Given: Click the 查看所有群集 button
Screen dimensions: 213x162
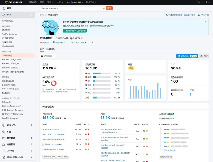Looking at the screenshot, I should click(x=166, y=157).
